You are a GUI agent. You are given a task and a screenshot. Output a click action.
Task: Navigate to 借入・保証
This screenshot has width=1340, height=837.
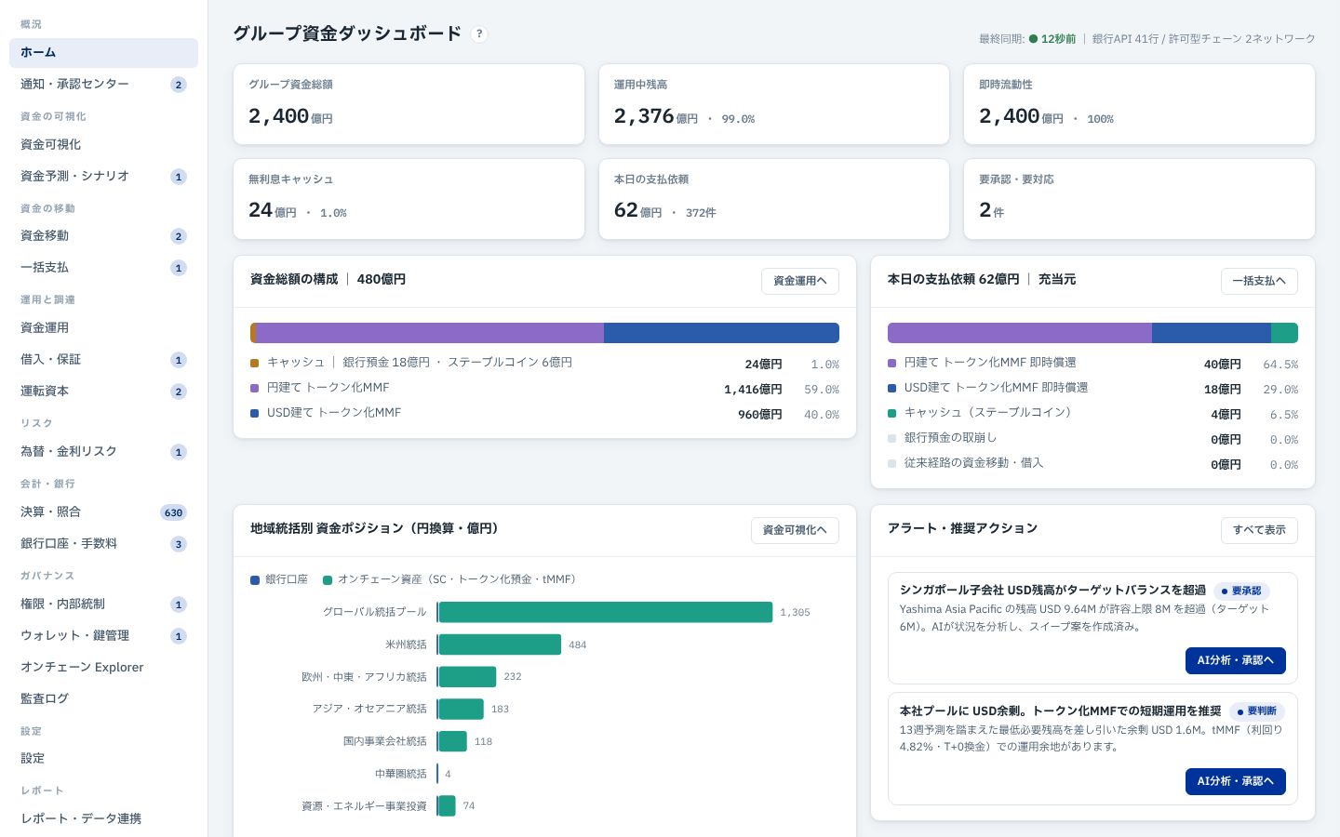coord(103,360)
